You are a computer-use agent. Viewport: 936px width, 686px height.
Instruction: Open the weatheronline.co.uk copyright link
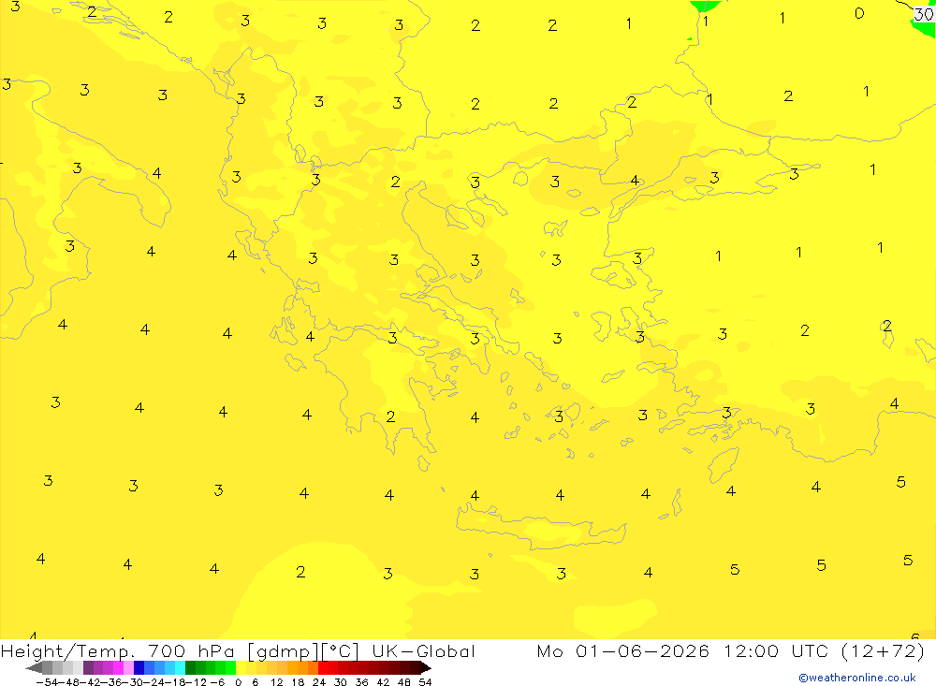pyautogui.click(x=857, y=678)
